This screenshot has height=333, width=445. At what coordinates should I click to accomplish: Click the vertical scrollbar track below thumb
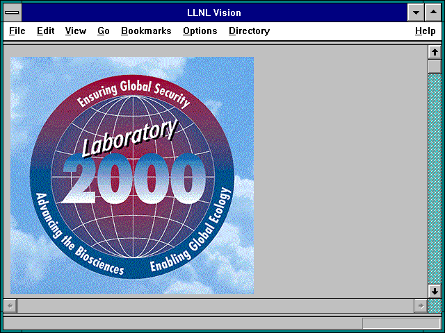point(435,179)
